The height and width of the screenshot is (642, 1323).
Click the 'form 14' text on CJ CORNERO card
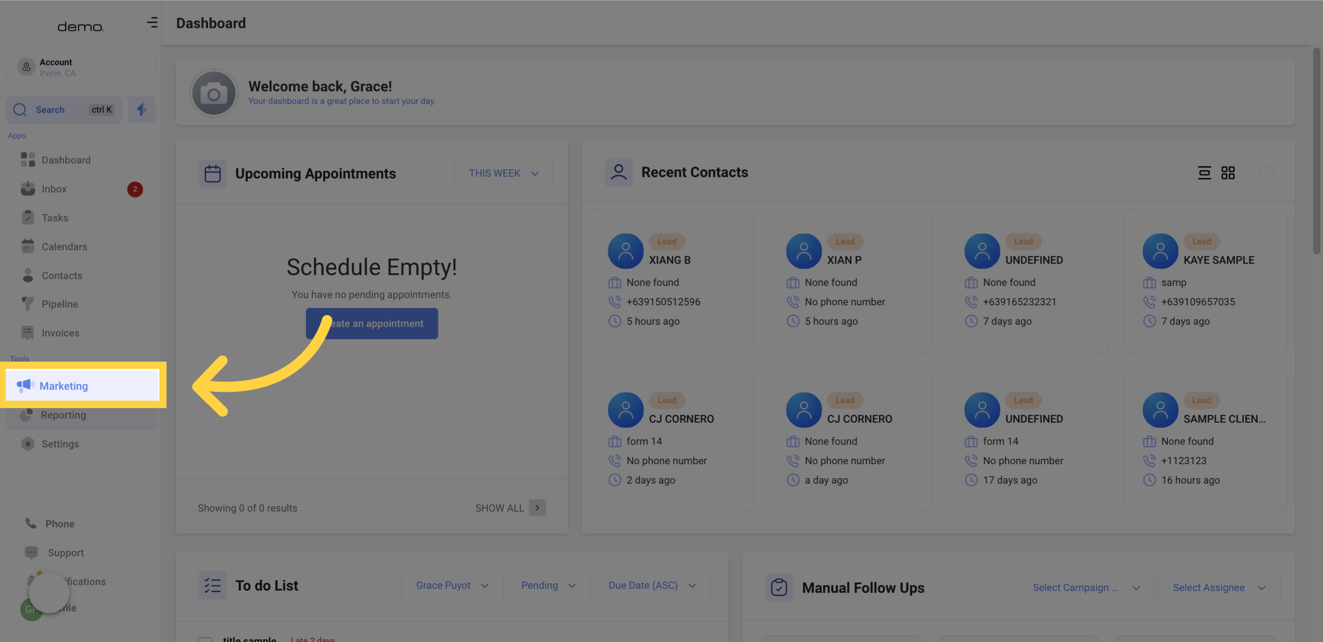(644, 441)
